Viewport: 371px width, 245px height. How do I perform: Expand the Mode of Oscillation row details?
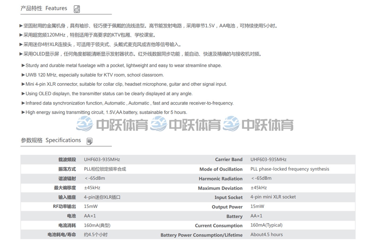pyautogui.click(x=185, y=169)
